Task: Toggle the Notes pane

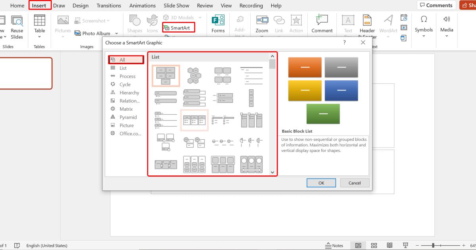Action: pos(334,245)
